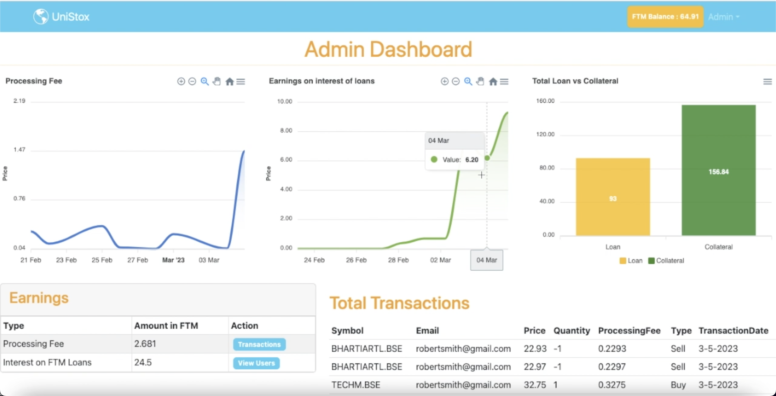Image resolution: width=776 pixels, height=396 pixels.
Task: Zoom in on Processing Fee chart
Action: click(x=181, y=82)
